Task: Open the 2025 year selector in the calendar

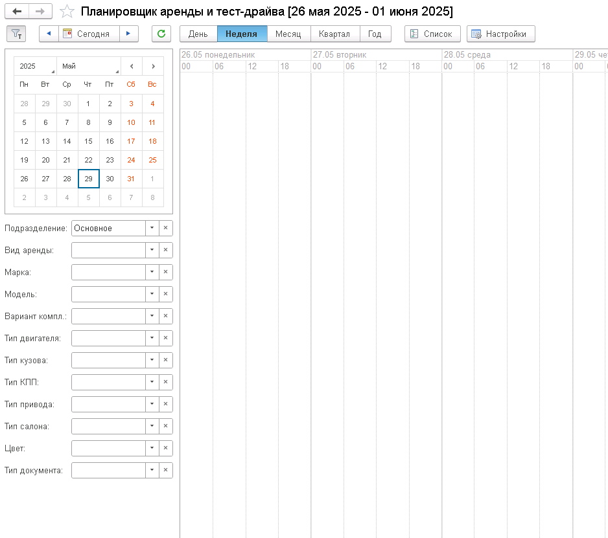Action: coord(35,66)
